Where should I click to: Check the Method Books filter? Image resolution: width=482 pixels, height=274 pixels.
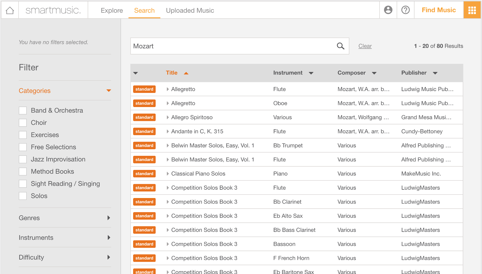click(23, 172)
